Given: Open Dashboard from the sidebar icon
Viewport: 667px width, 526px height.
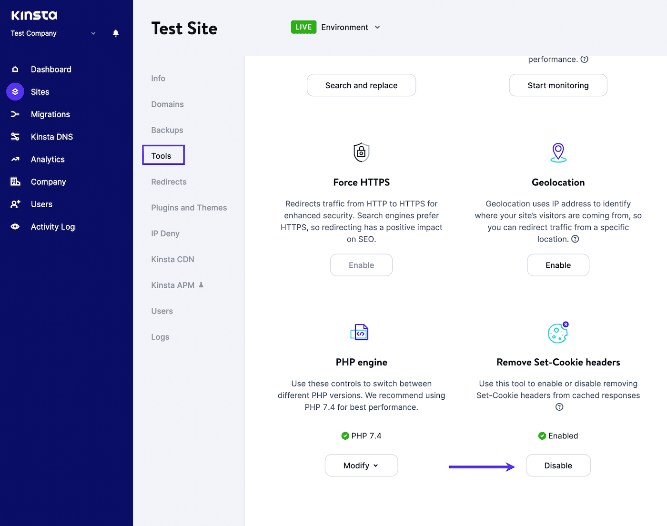Looking at the screenshot, I should 15,69.
